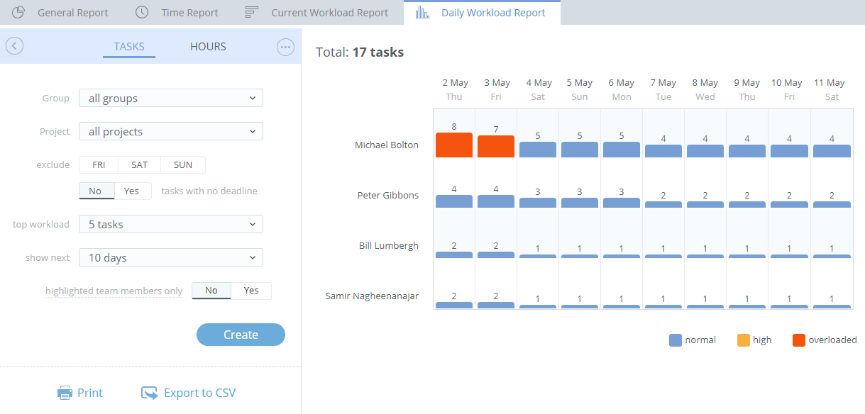Click the orange overloaded legend swatch
This screenshot has width=865, height=414.
799,340
